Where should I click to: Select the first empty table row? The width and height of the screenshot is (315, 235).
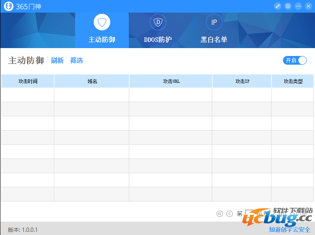point(157,95)
